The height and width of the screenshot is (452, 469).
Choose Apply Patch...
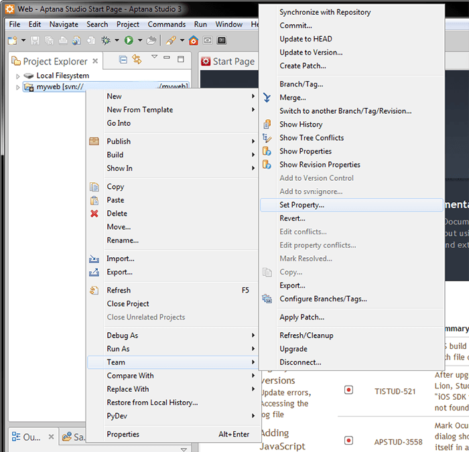point(352,317)
